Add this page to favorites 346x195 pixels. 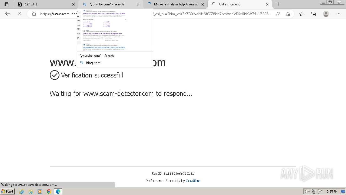288,14
